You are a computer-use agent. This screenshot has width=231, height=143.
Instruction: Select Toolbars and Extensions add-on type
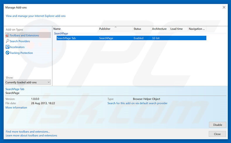(28, 35)
